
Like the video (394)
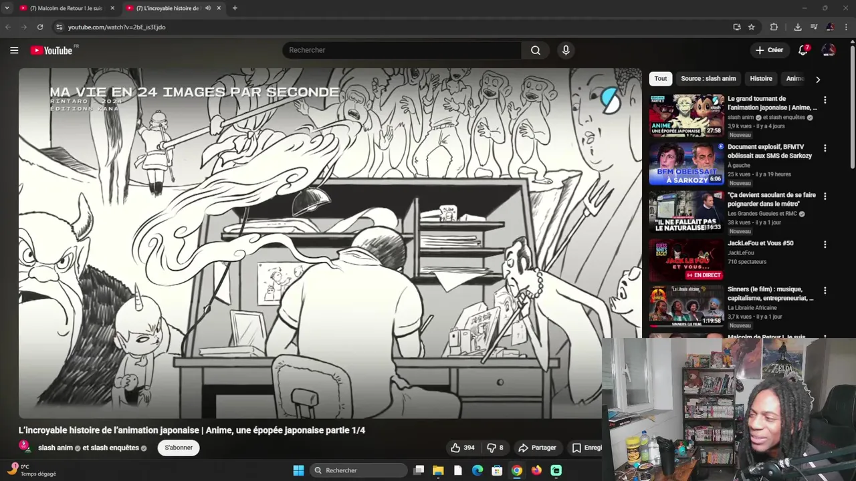coord(463,448)
